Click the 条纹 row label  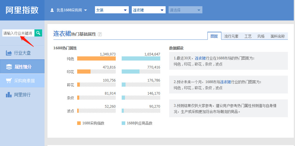[x=70, y=98]
